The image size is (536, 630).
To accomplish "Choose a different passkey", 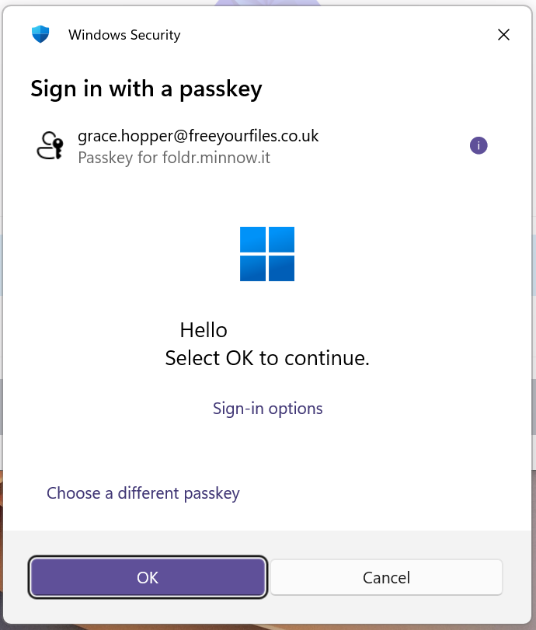I will [x=143, y=493].
